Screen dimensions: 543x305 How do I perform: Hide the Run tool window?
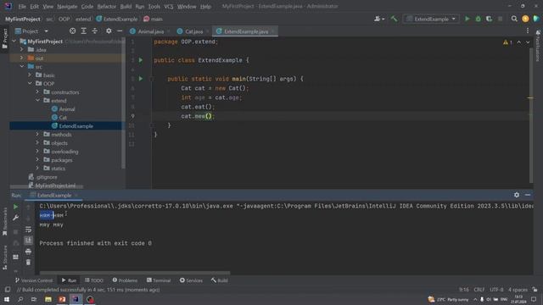(x=528, y=195)
